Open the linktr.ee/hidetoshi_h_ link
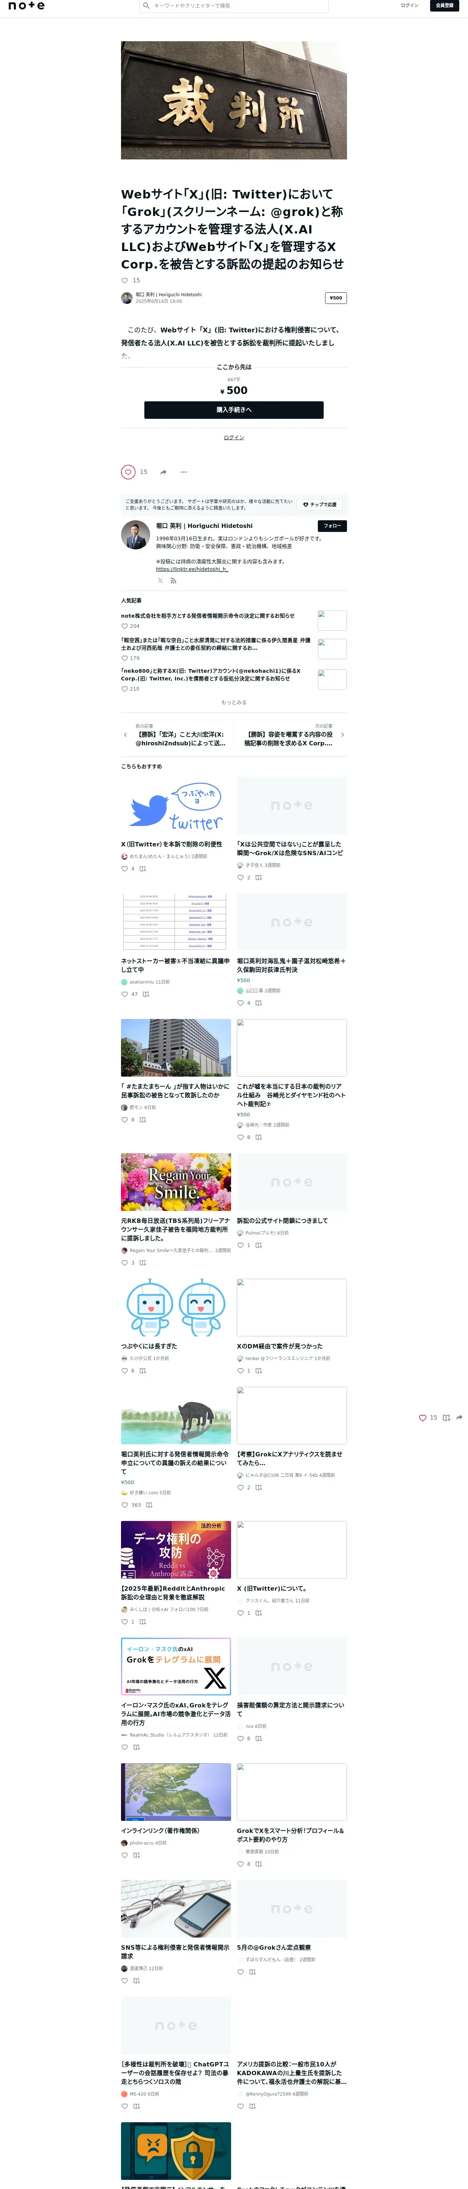This screenshot has width=468, height=2189. 192,570
